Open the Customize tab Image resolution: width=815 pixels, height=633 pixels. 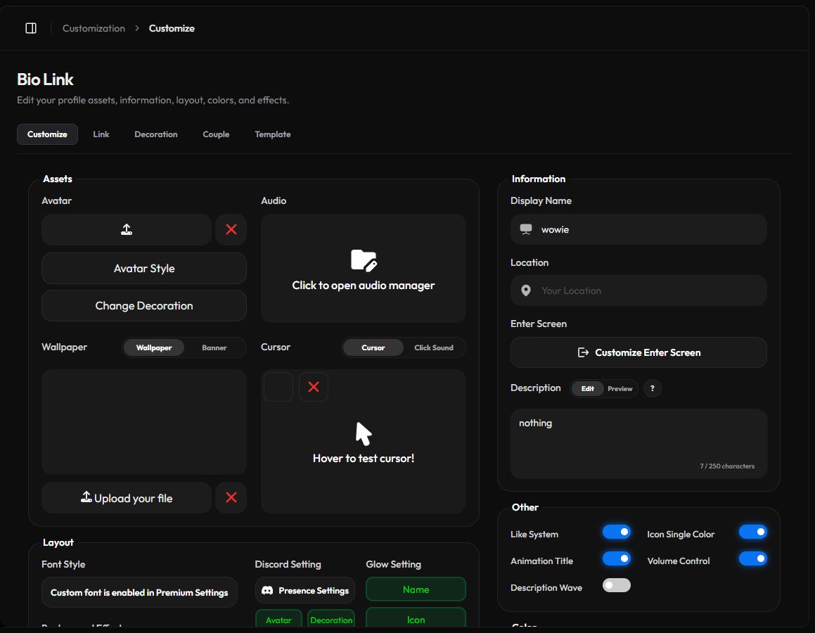coord(47,134)
